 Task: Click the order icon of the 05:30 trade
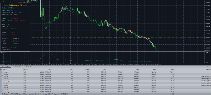3,87
